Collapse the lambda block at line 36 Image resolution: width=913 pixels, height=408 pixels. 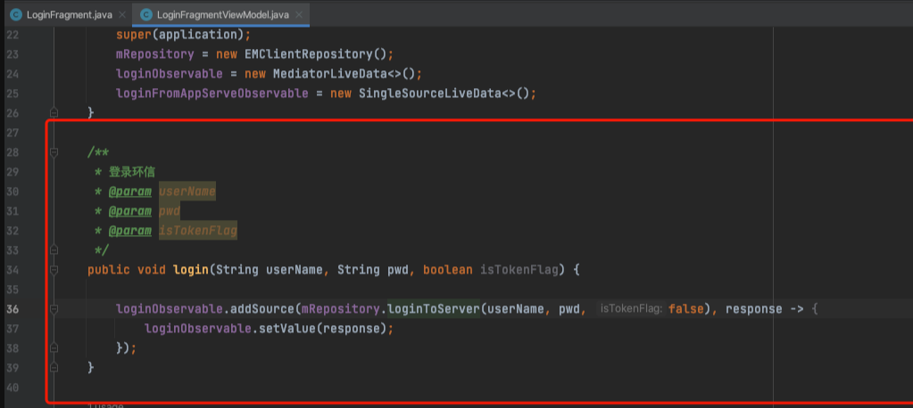[54, 309]
